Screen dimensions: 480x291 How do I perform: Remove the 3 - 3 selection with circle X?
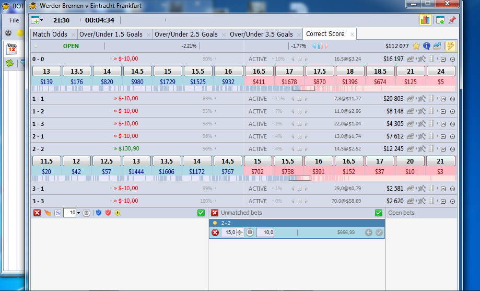(452, 201)
